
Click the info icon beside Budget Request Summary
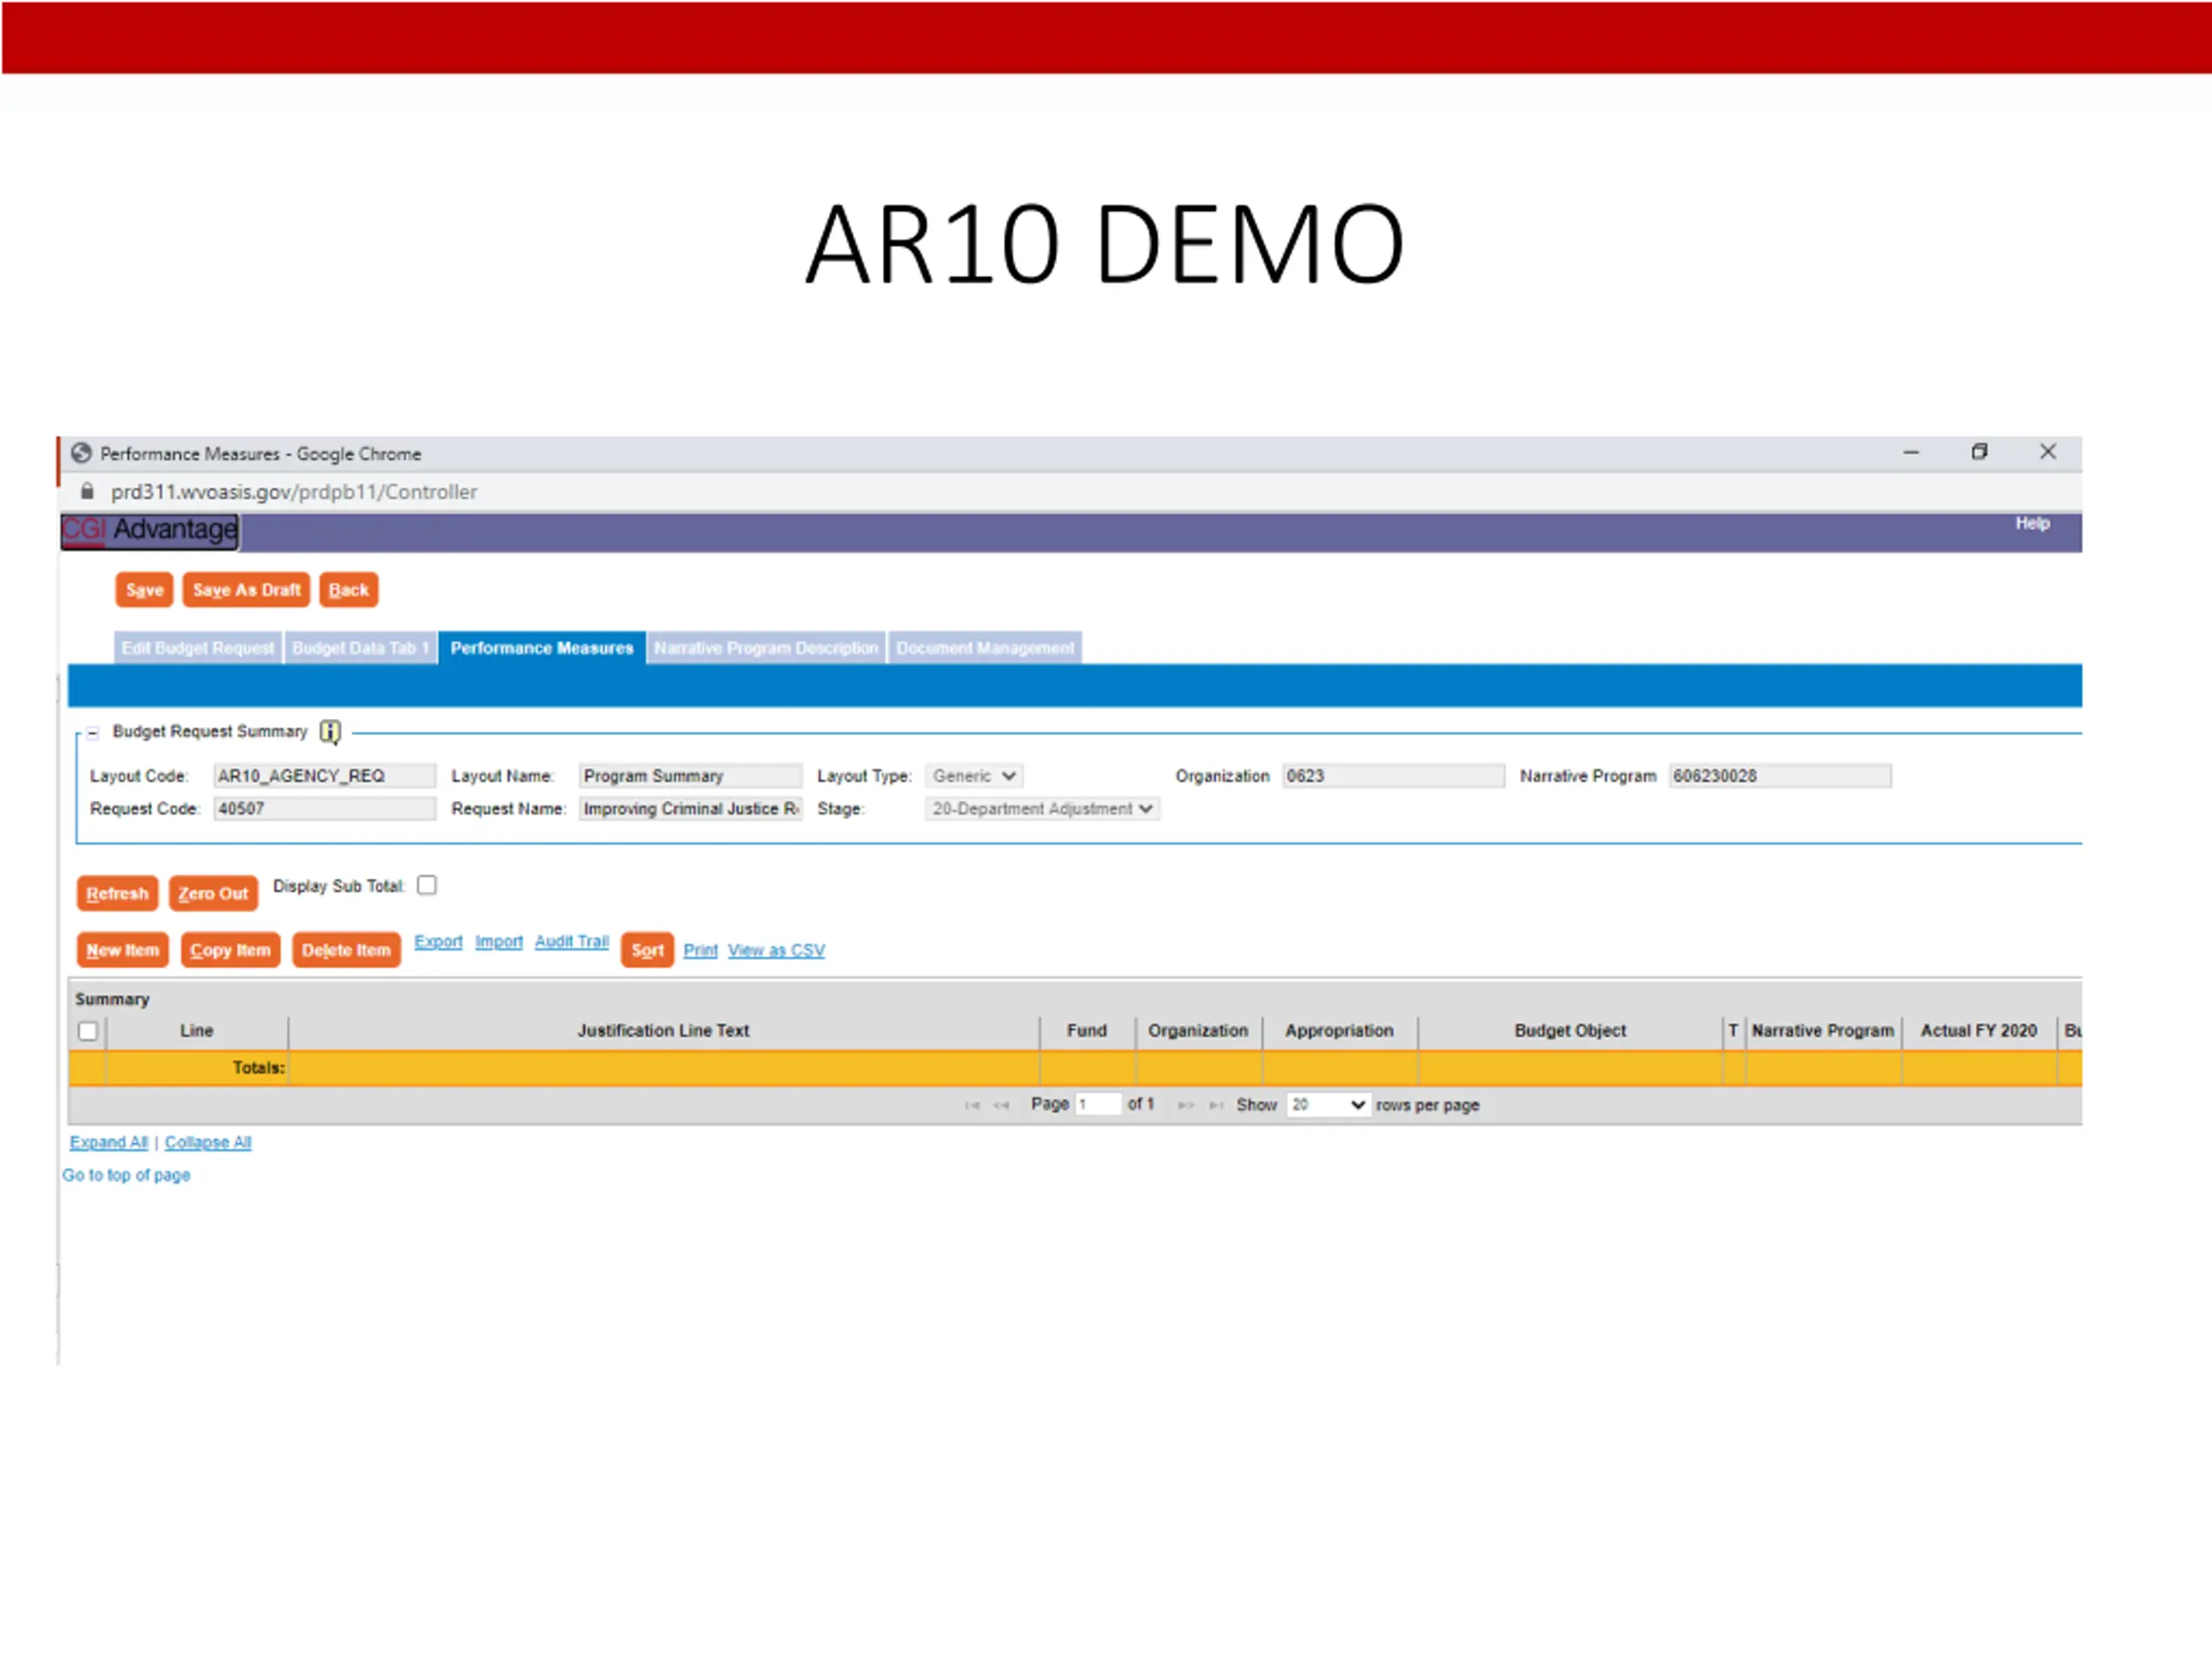pos(330,732)
